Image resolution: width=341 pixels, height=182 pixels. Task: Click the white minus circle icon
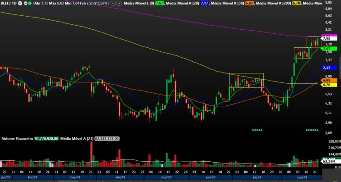pos(25,3)
